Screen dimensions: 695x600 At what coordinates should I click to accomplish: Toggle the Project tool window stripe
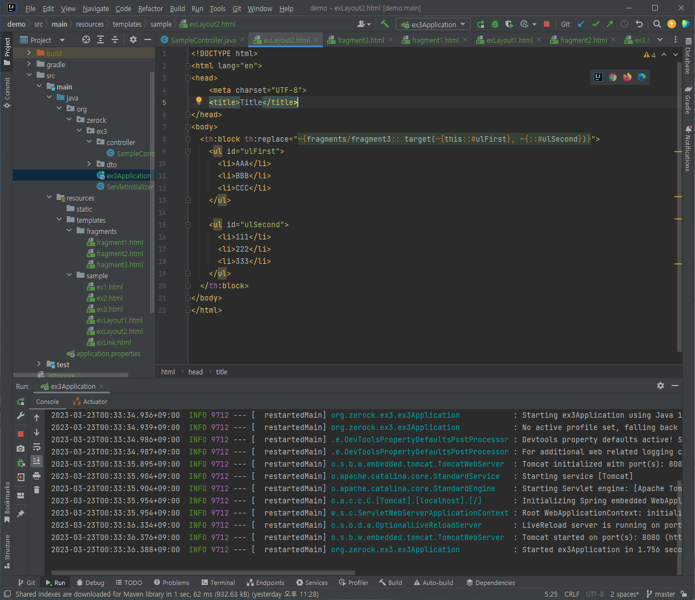pyautogui.click(x=7, y=51)
